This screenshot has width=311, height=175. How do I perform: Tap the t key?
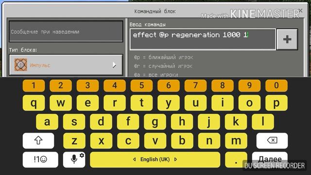pos(141,103)
